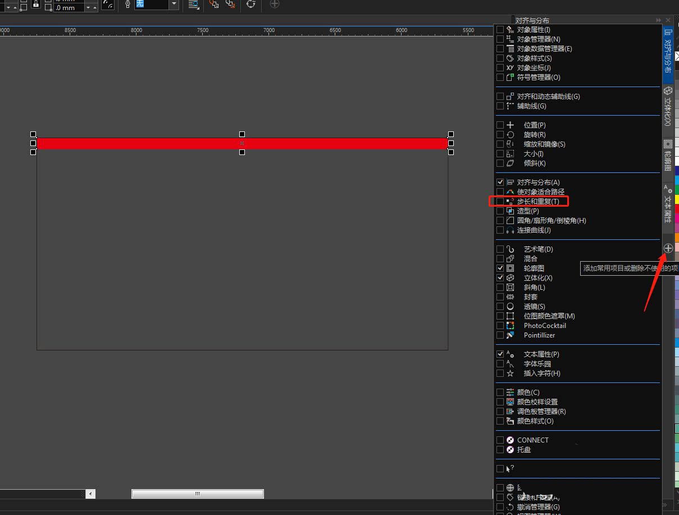679x515 pixels.
Task: Uncheck the 对齐与分布(A) docker checkbox
Action: 500,183
